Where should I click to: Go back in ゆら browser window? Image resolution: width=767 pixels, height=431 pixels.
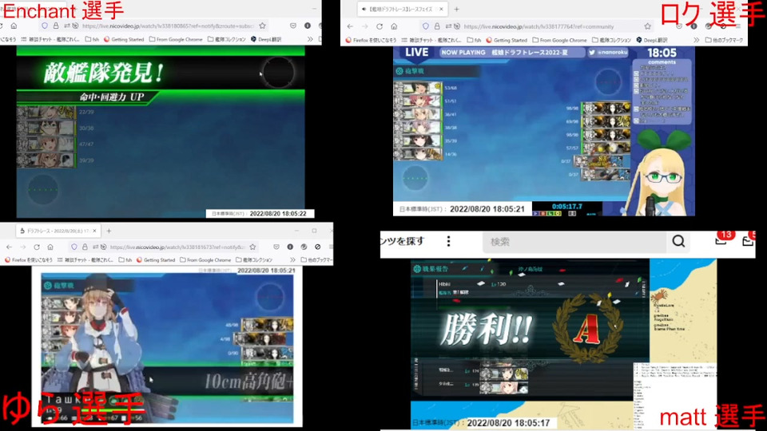click(10, 247)
